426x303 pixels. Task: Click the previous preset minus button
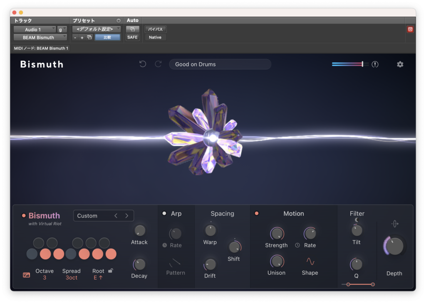pyautogui.click(x=75, y=38)
